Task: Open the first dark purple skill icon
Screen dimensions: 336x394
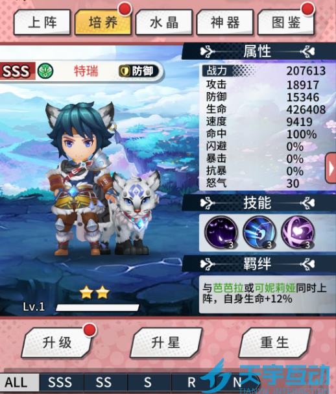Action: 221,232
